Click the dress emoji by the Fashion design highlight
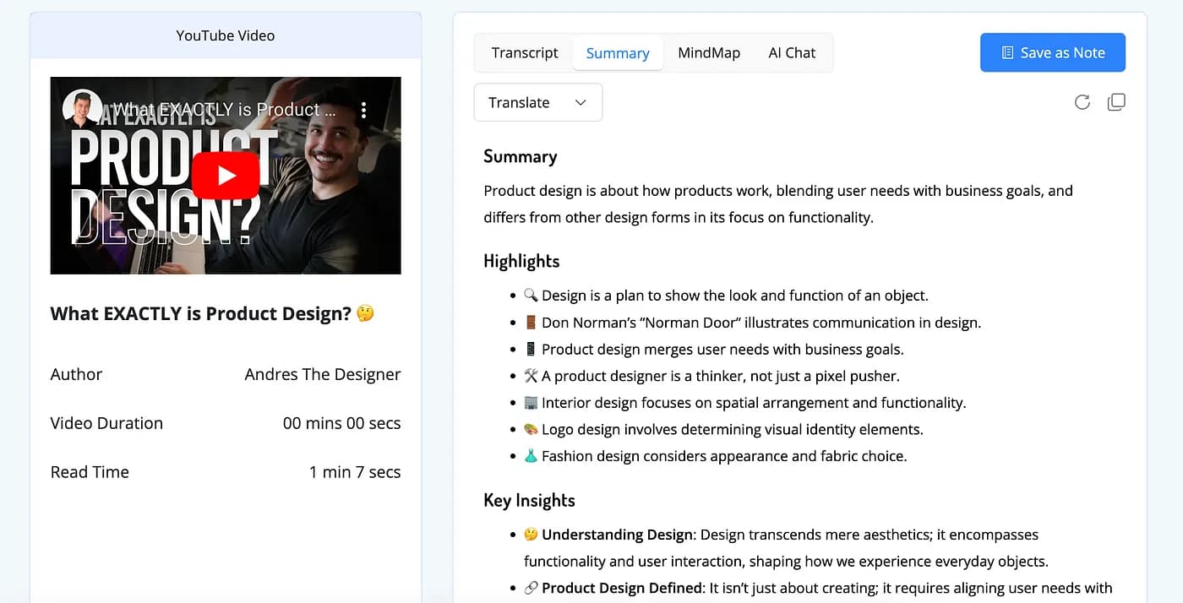This screenshot has width=1183, height=603. (531, 456)
